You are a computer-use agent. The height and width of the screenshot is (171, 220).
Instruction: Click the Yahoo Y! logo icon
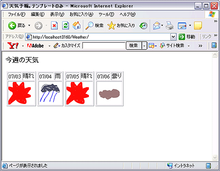click(13, 46)
